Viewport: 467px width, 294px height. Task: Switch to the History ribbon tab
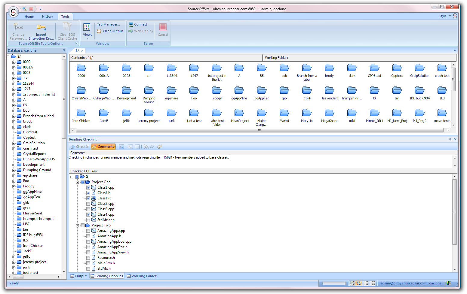point(47,17)
